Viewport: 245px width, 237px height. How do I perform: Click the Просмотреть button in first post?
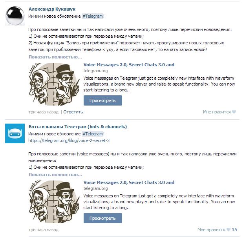coord(102,100)
